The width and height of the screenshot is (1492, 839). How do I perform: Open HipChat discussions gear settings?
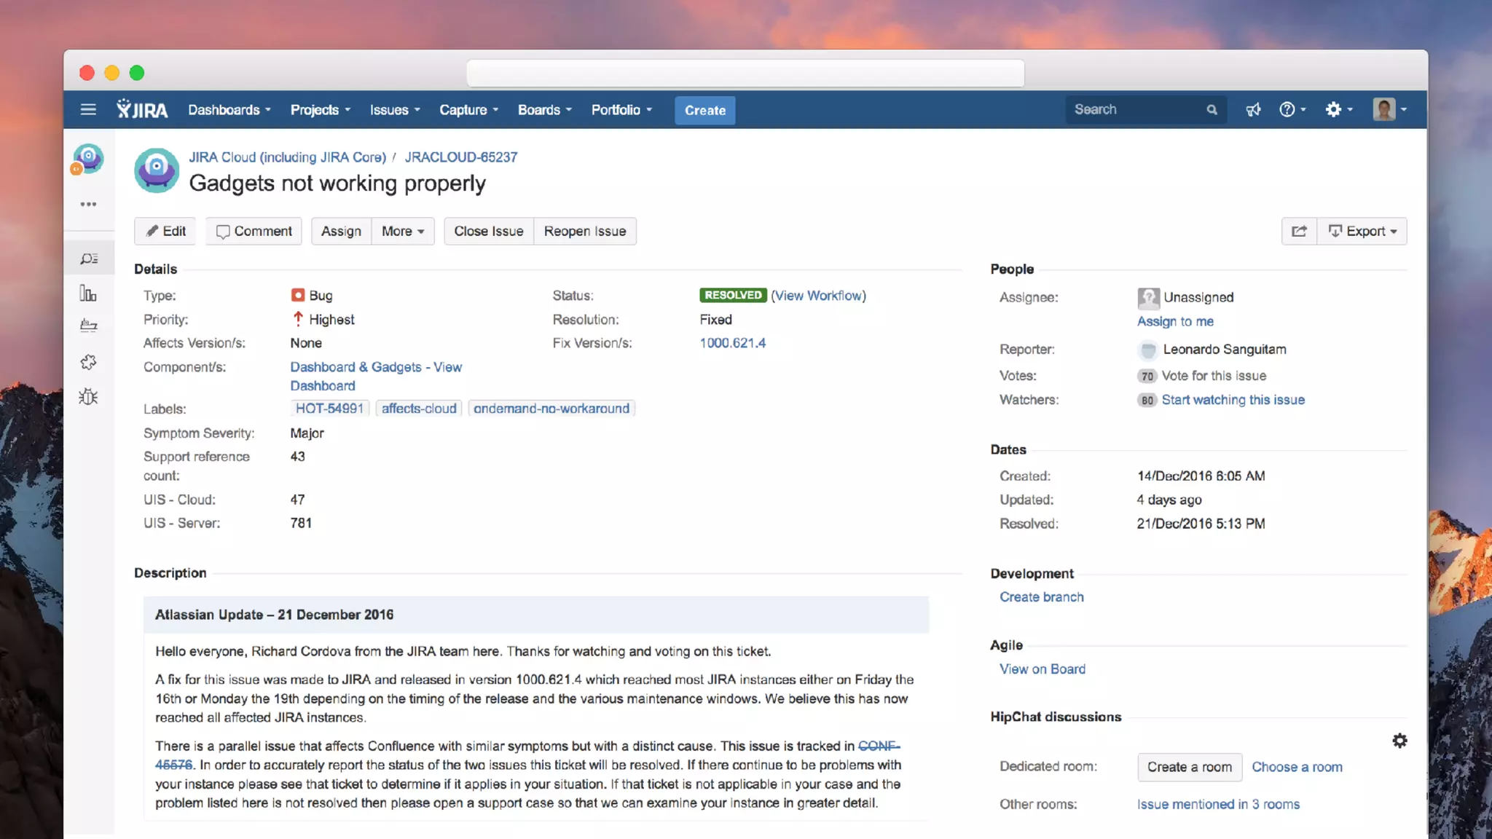point(1399,741)
